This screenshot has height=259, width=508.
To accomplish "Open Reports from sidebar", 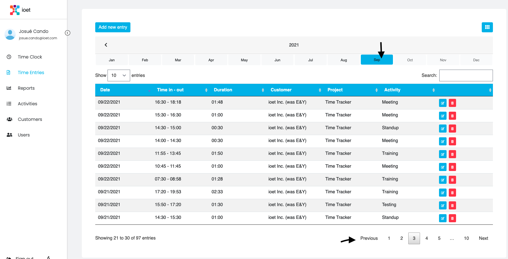I will [26, 88].
